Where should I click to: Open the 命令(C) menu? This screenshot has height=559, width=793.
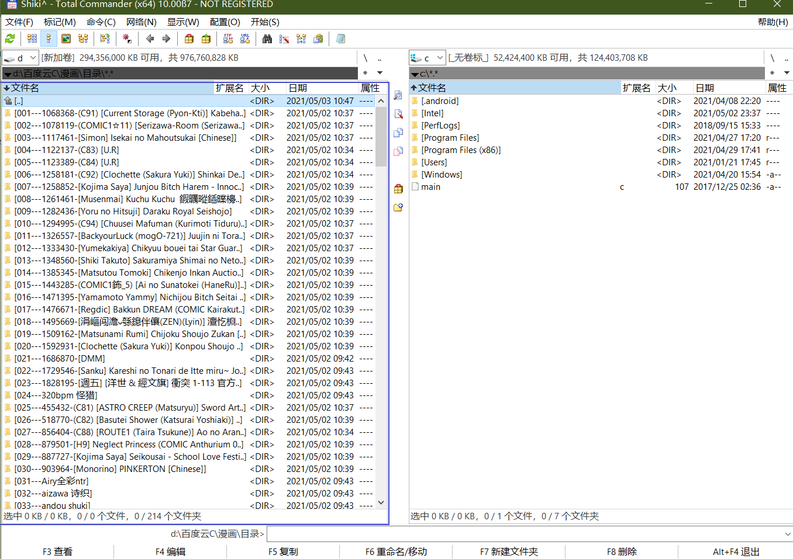101,22
